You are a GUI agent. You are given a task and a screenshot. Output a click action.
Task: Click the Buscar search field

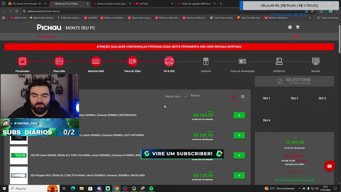coord(206,95)
